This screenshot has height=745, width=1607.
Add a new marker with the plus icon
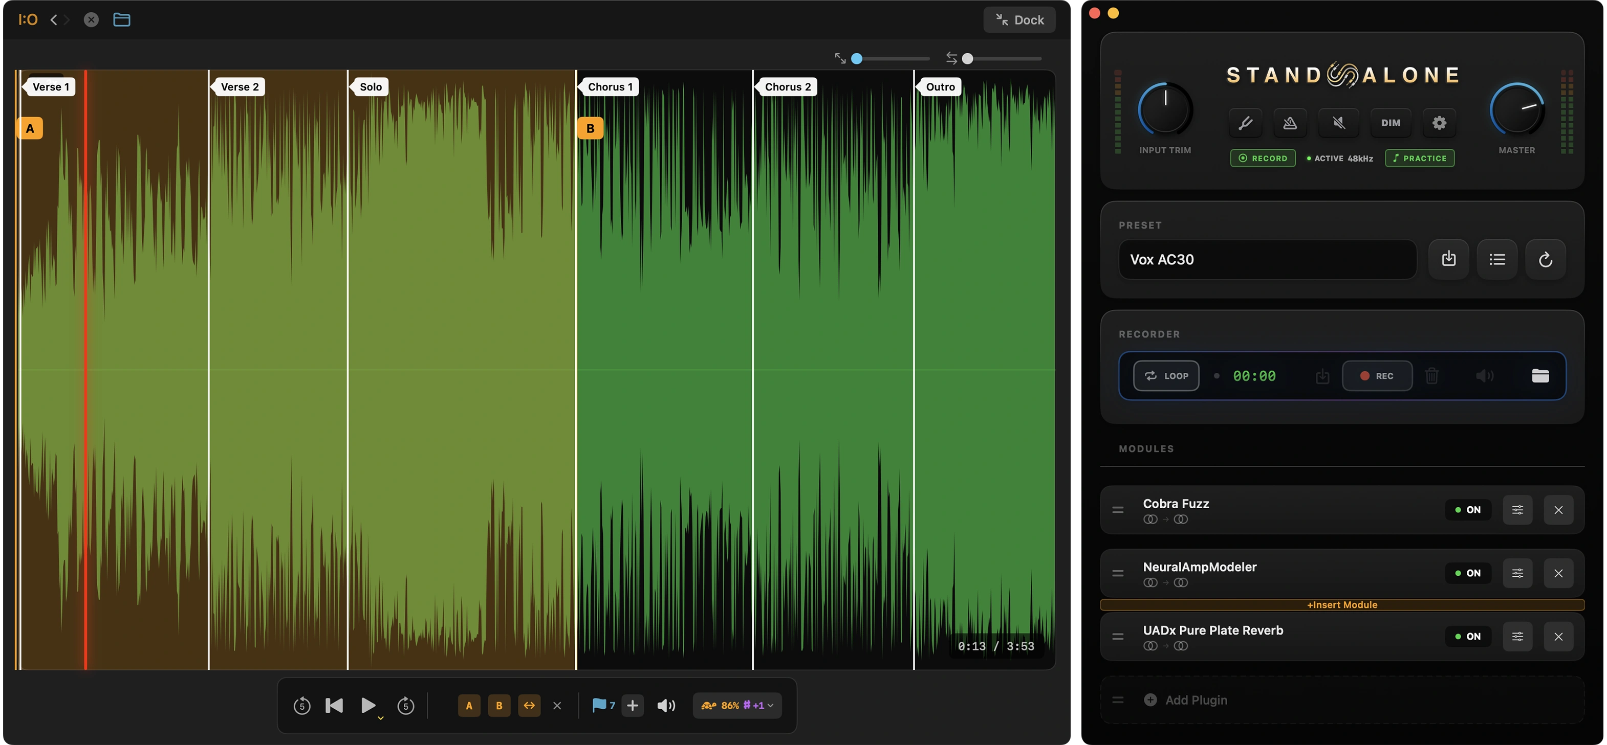[x=633, y=705]
